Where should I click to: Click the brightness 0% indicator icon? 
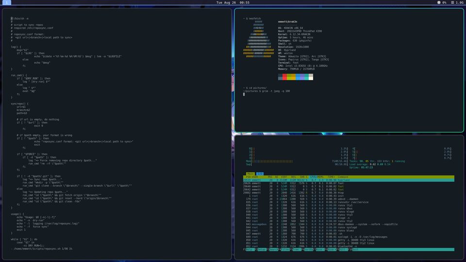(439, 2)
